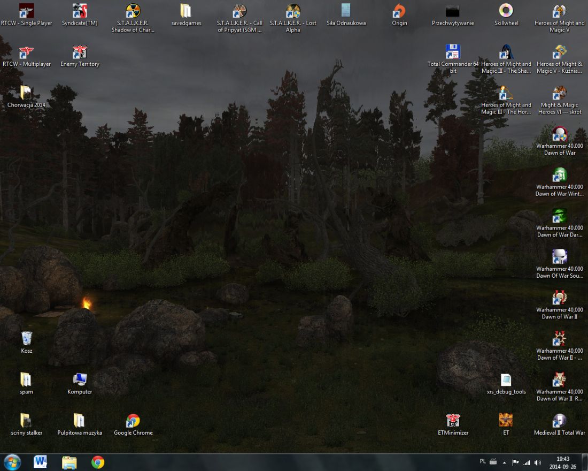
Task: Click the ETMinimizer desktop icon
Action: (453, 421)
